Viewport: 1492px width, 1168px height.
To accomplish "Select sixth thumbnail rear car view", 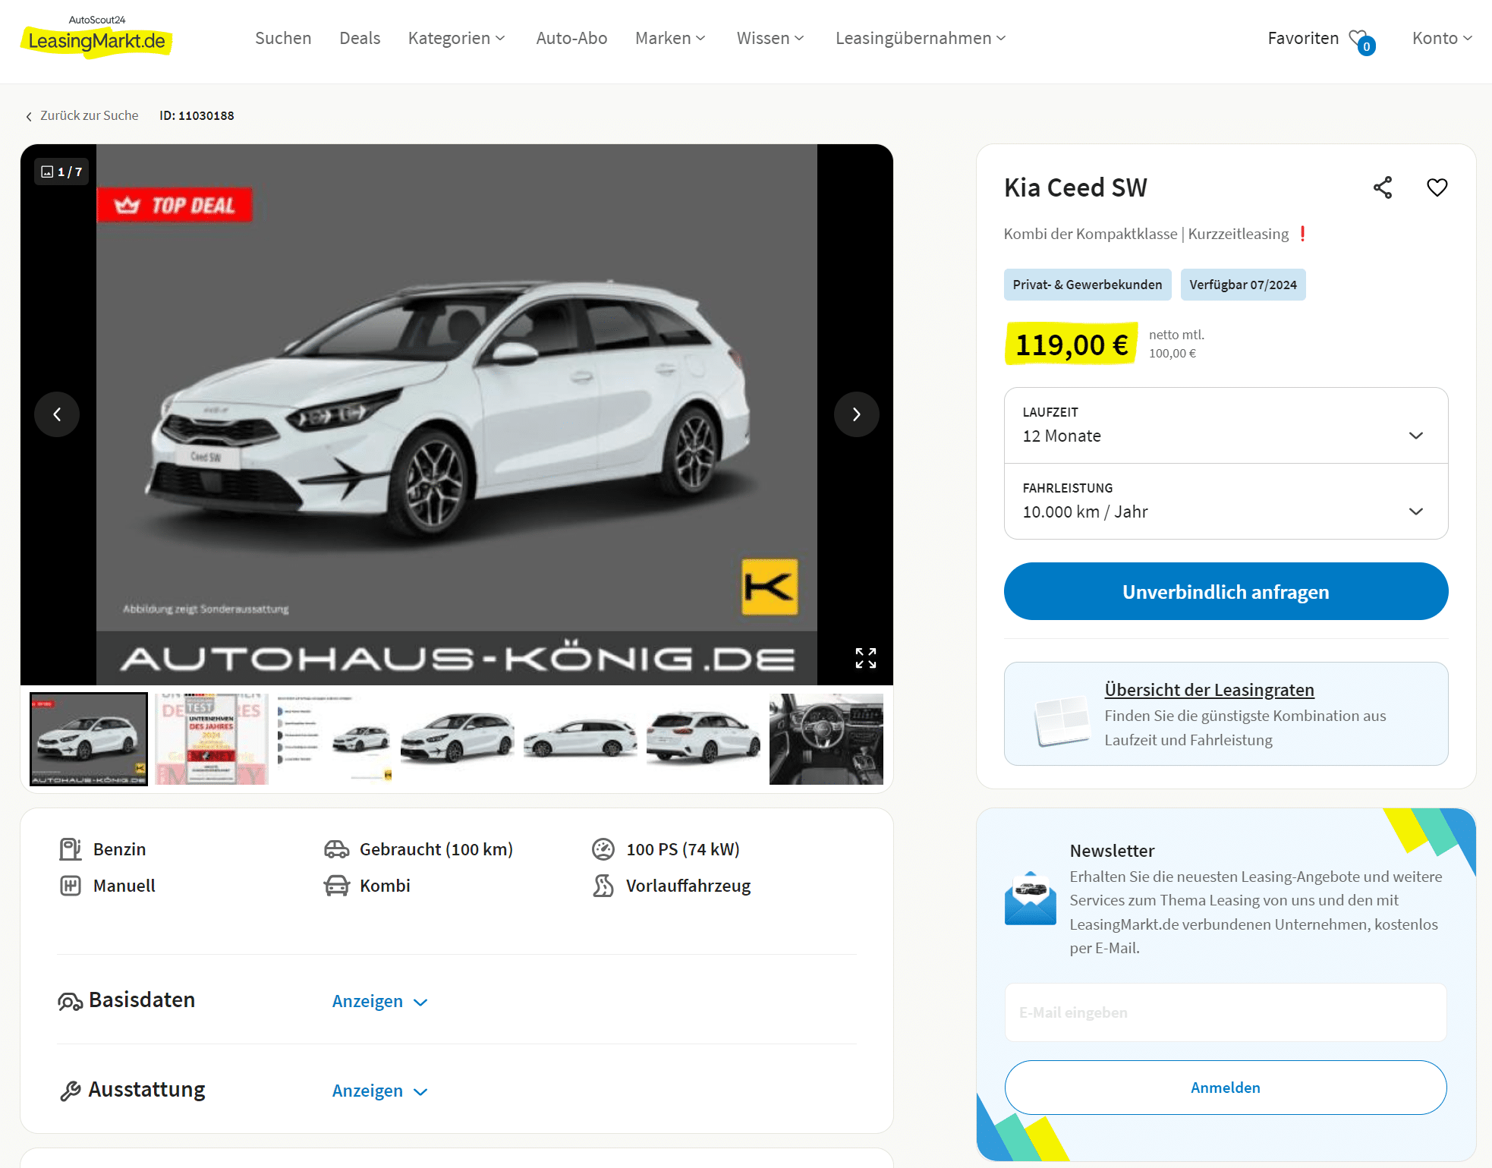I will 704,739.
